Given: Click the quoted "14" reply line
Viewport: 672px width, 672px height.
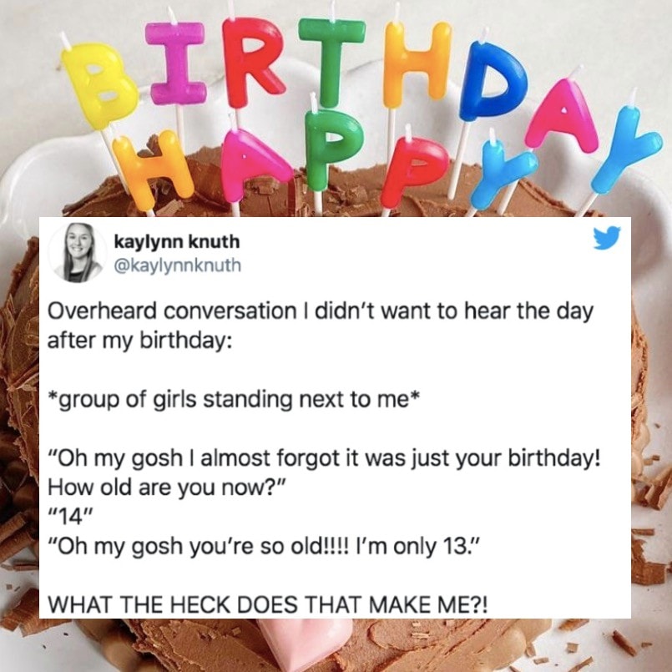Looking at the screenshot, I should click(x=69, y=518).
